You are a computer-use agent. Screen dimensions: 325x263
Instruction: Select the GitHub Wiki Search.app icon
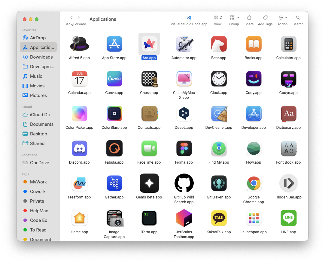click(184, 183)
